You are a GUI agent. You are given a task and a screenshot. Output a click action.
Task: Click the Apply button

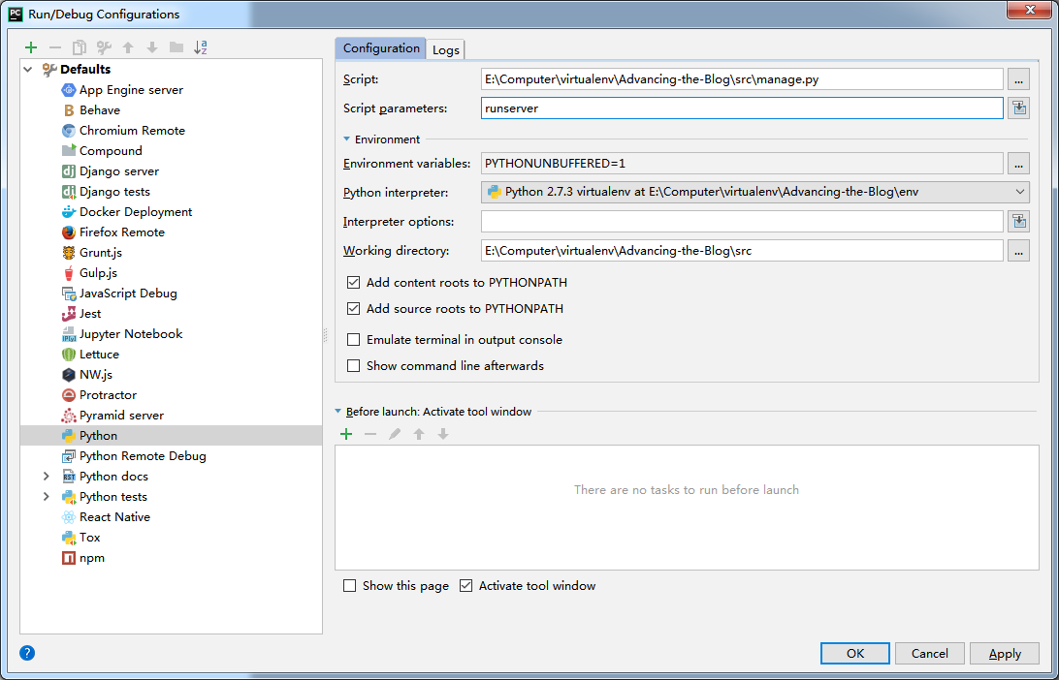point(1005,653)
